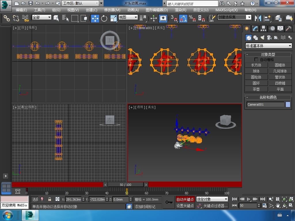
Task: Click the X coordinate field
Action: pos(73,199)
